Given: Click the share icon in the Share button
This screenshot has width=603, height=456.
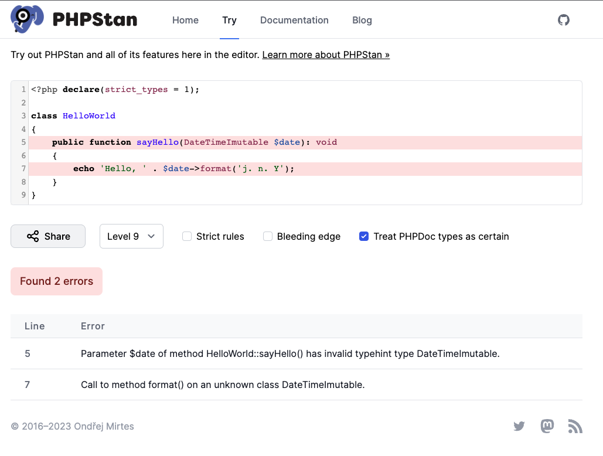Looking at the screenshot, I should click(33, 236).
